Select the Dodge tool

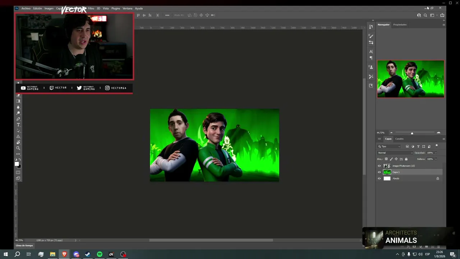pos(18,113)
